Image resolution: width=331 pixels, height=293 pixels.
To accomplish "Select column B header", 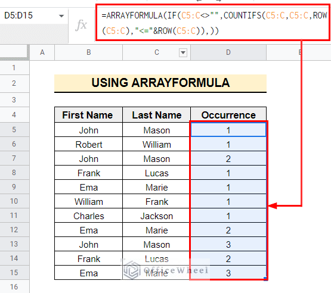I will click(x=89, y=52).
